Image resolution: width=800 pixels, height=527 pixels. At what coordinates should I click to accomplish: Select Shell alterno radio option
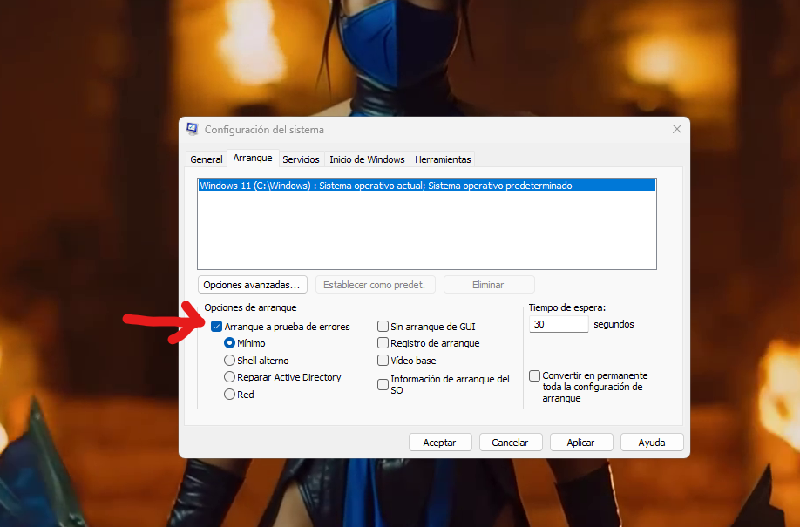coord(230,361)
